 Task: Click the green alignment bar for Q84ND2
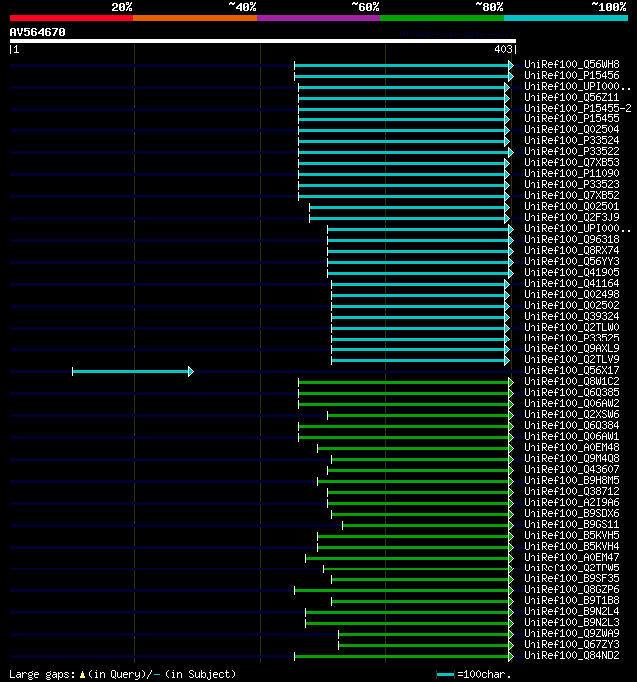pyautogui.click(x=401, y=657)
